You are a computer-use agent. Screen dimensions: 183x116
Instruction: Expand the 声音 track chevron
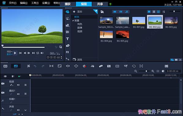25,110
